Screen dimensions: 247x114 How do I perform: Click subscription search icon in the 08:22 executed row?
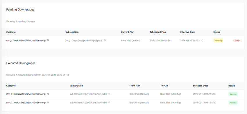pos(109,94)
